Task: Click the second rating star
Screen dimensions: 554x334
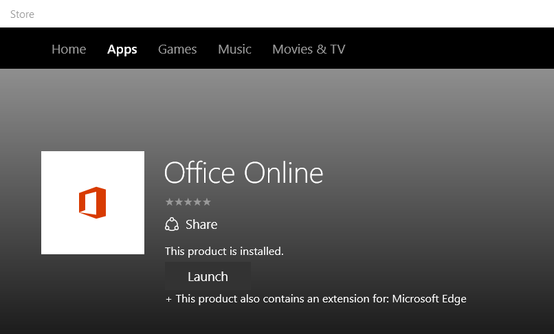Action: pyautogui.click(x=179, y=202)
